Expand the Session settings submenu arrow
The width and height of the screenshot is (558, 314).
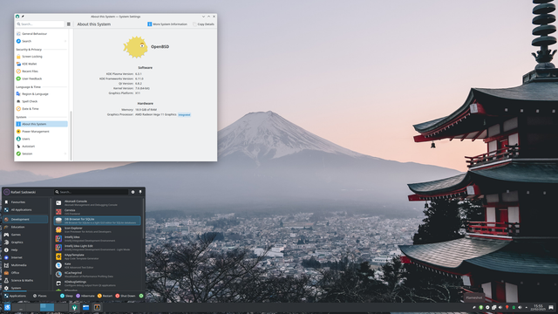65,154
